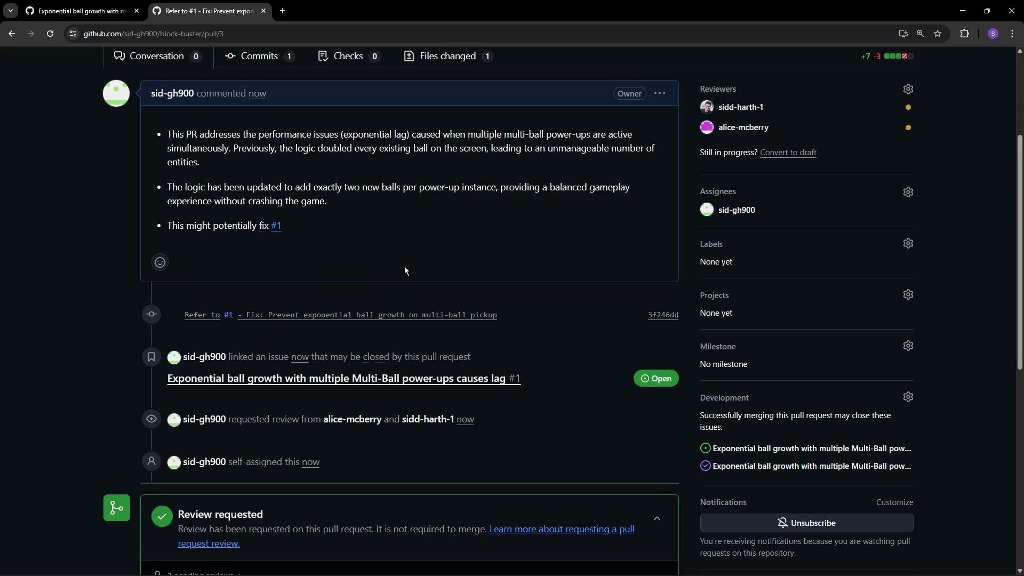Reload the page
The width and height of the screenshot is (1024, 576).
tap(50, 34)
